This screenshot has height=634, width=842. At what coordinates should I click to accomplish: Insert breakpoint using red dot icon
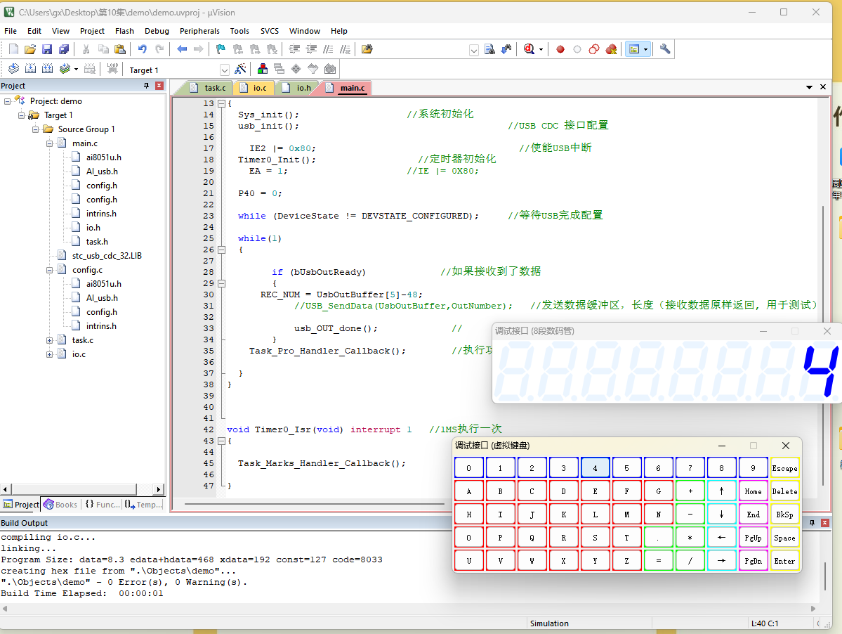(560, 49)
